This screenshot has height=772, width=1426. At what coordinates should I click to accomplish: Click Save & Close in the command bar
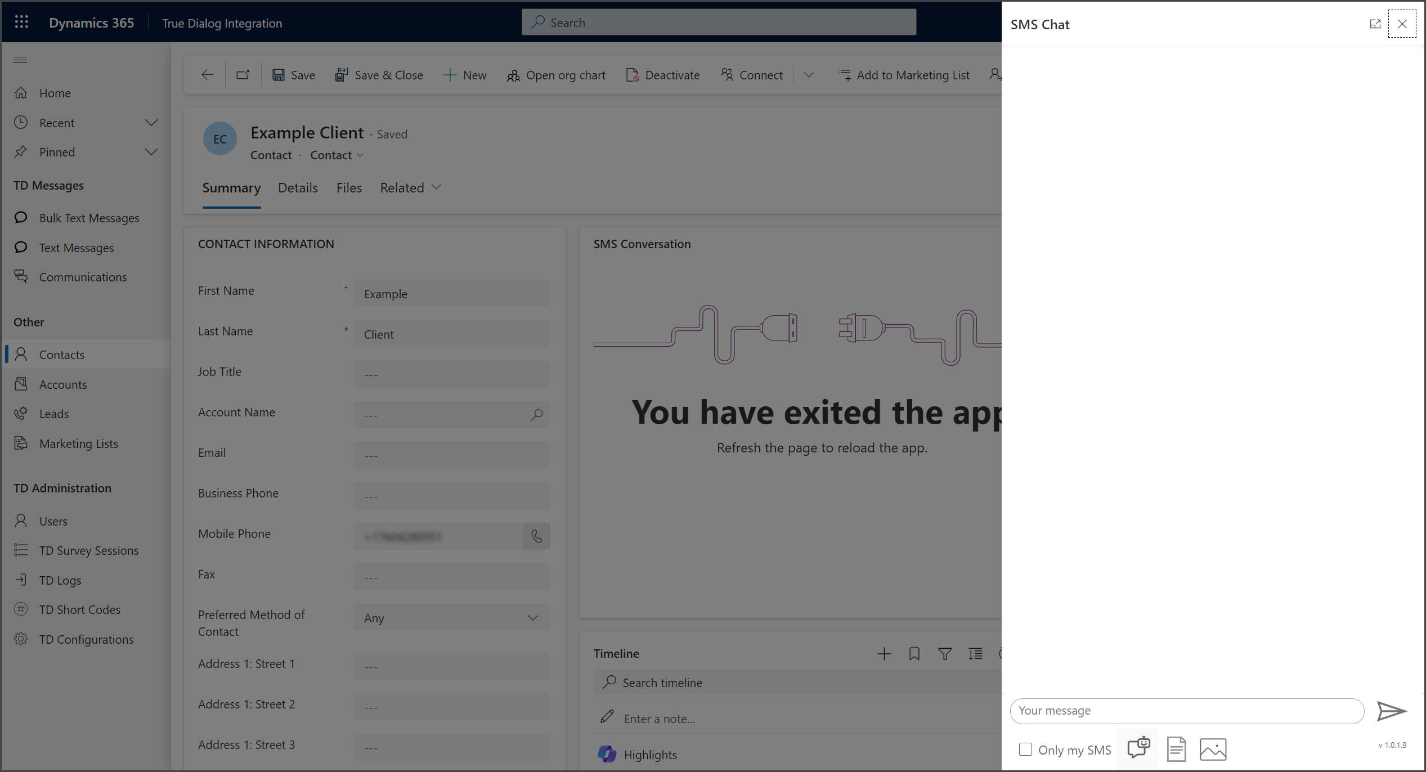(379, 75)
